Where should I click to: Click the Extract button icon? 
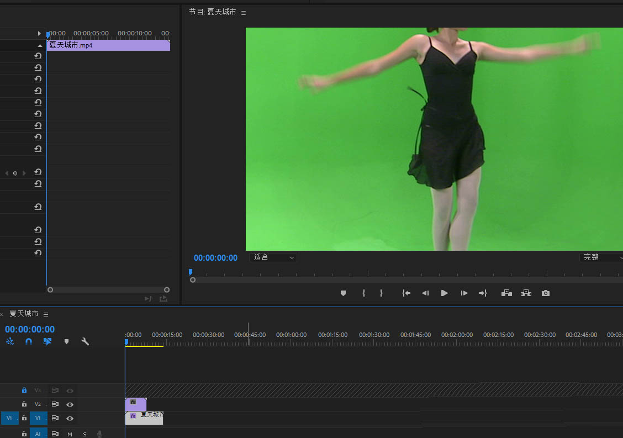pos(526,293)
